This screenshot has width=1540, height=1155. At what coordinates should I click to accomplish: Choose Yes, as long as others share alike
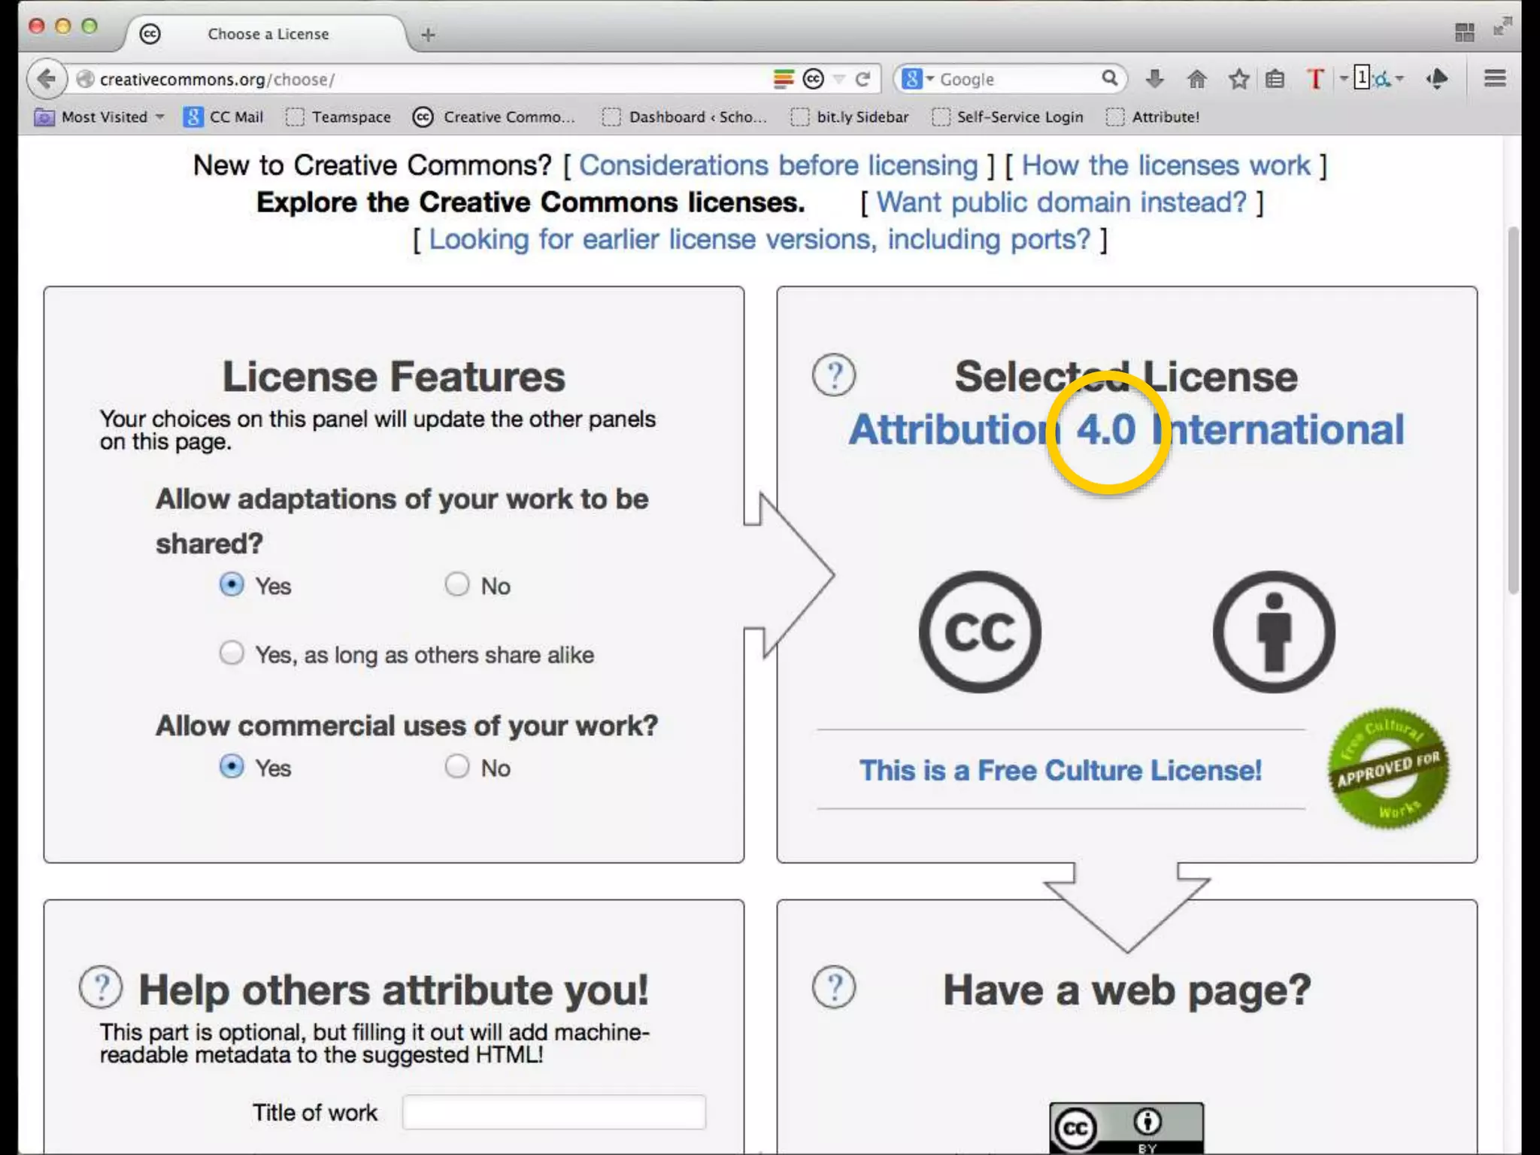232,653
